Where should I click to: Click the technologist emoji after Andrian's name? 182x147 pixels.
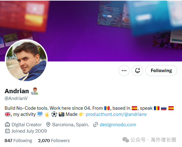34,91
